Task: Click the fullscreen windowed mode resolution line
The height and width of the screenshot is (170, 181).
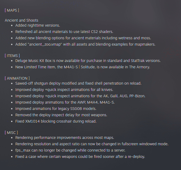Action: point(92,144)
